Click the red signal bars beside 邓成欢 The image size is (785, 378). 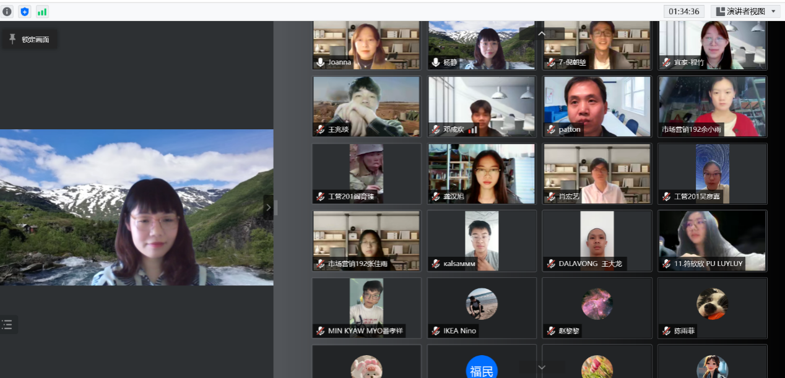click(x=473, y=130)
